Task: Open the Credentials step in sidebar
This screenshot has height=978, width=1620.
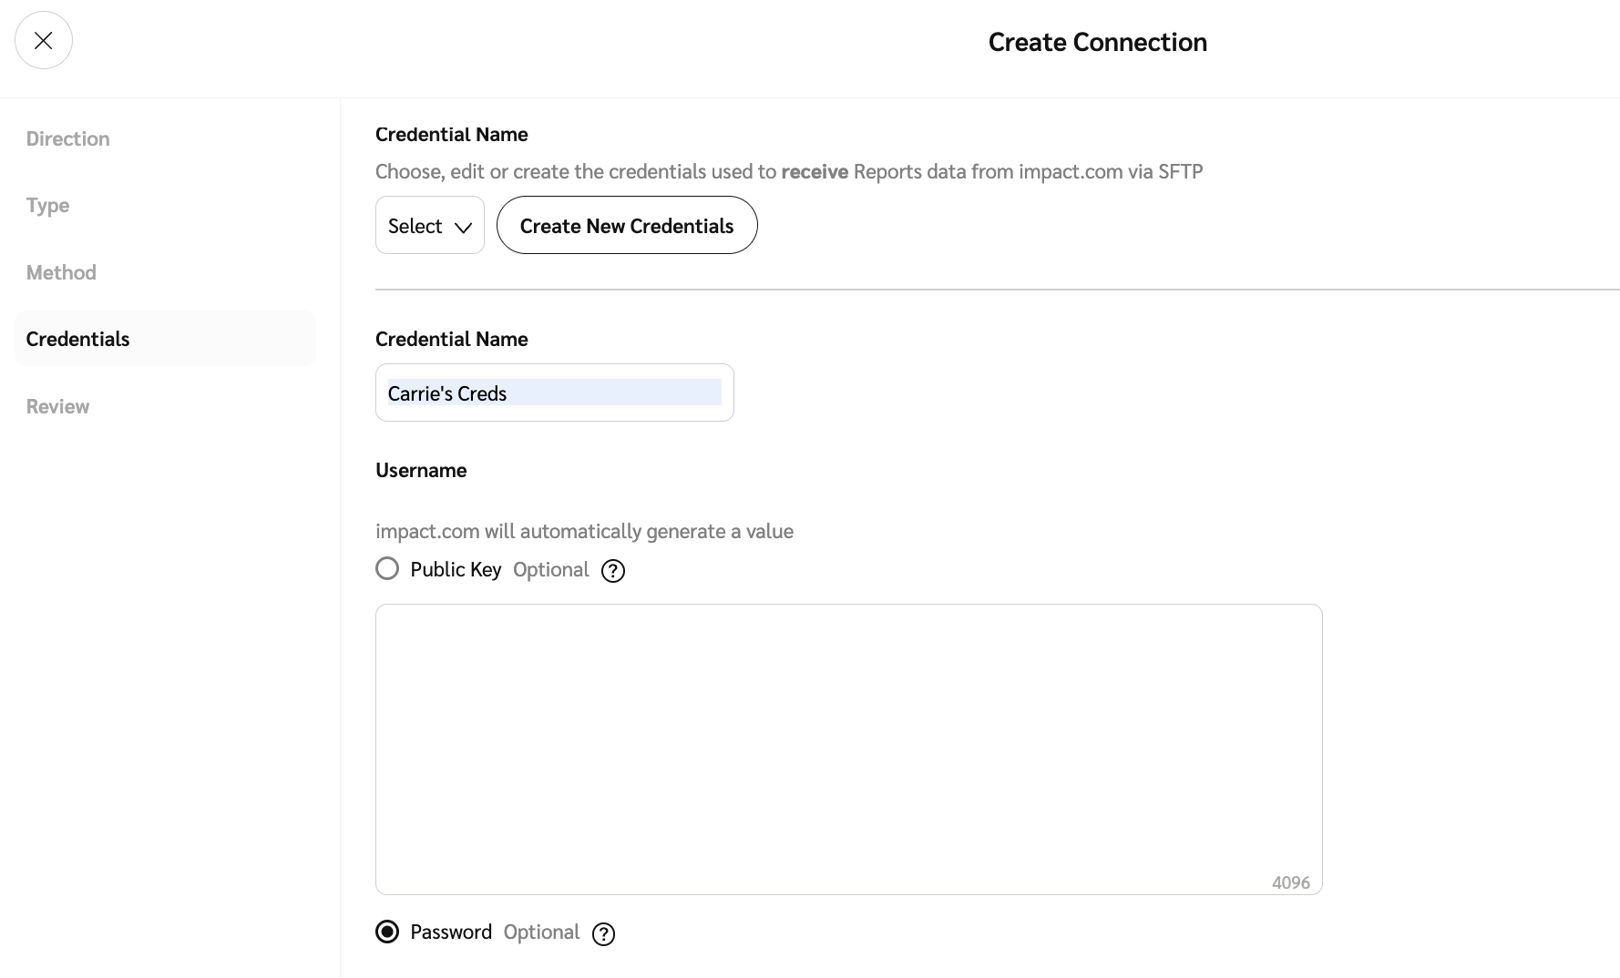Action: click(78, 339)
